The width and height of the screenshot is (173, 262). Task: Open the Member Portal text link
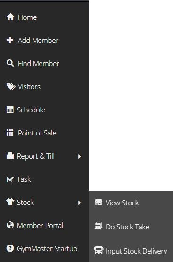pyautogui.click(x=40, y=225)
